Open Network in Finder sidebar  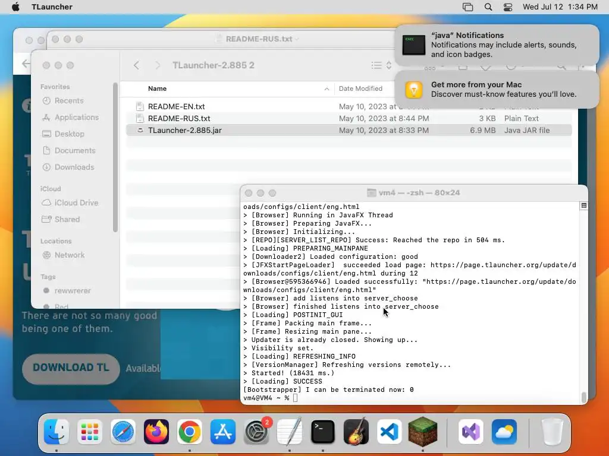pos(70,255)
